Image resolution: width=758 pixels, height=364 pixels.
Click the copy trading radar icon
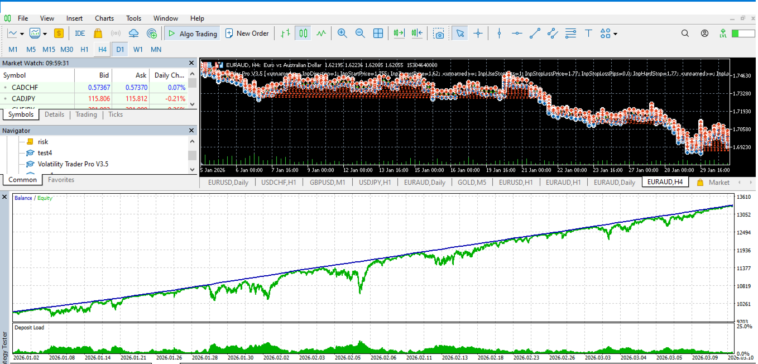click(152, 33)
